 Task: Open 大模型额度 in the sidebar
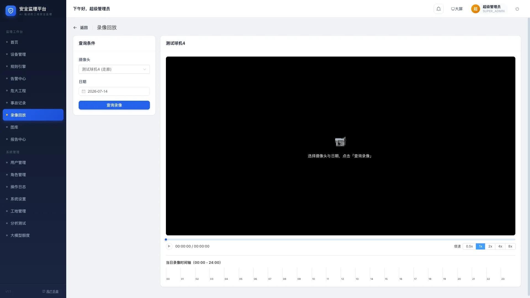pyautogui.click(x=33, y=235)
